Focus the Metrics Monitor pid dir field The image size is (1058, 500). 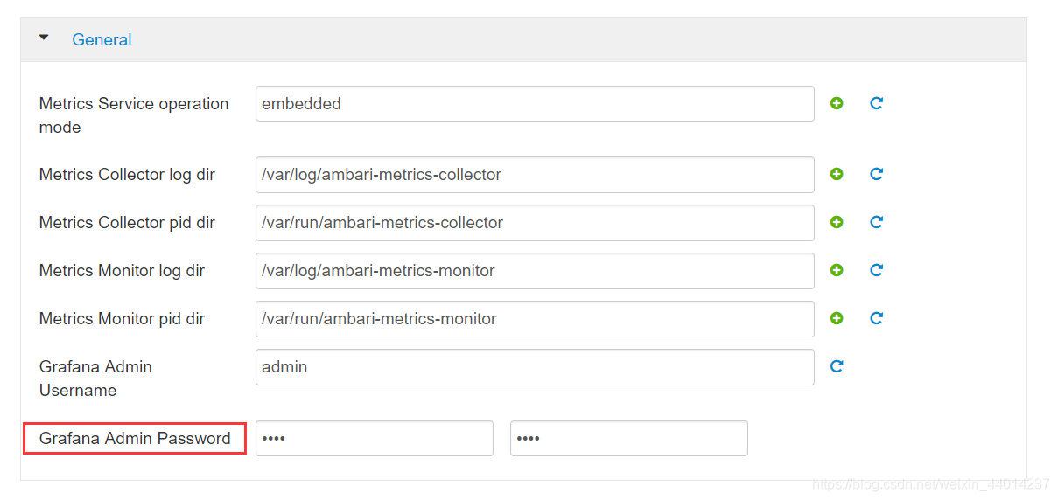point(535,319)
